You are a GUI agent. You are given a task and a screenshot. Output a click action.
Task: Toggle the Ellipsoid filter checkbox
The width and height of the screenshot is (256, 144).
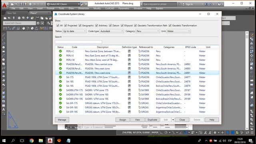[x=122, y=26]
